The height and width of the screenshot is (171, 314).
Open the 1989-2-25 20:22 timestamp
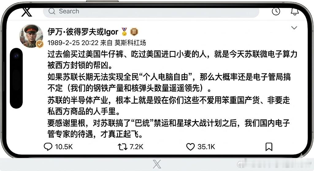73,43
